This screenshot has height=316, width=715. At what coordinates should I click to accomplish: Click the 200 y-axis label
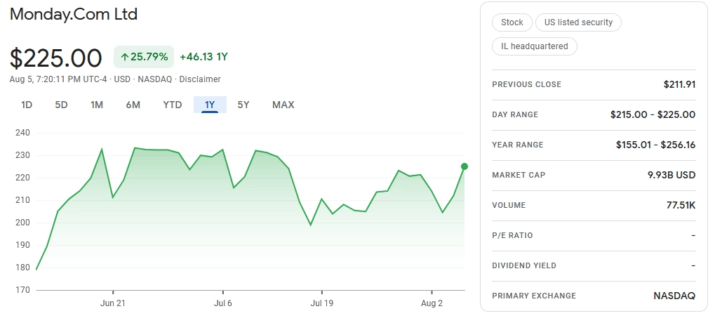(x=22, y=223)
